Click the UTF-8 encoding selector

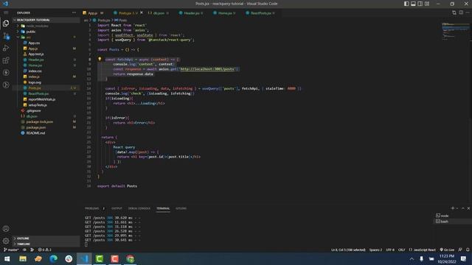point(390,250)
